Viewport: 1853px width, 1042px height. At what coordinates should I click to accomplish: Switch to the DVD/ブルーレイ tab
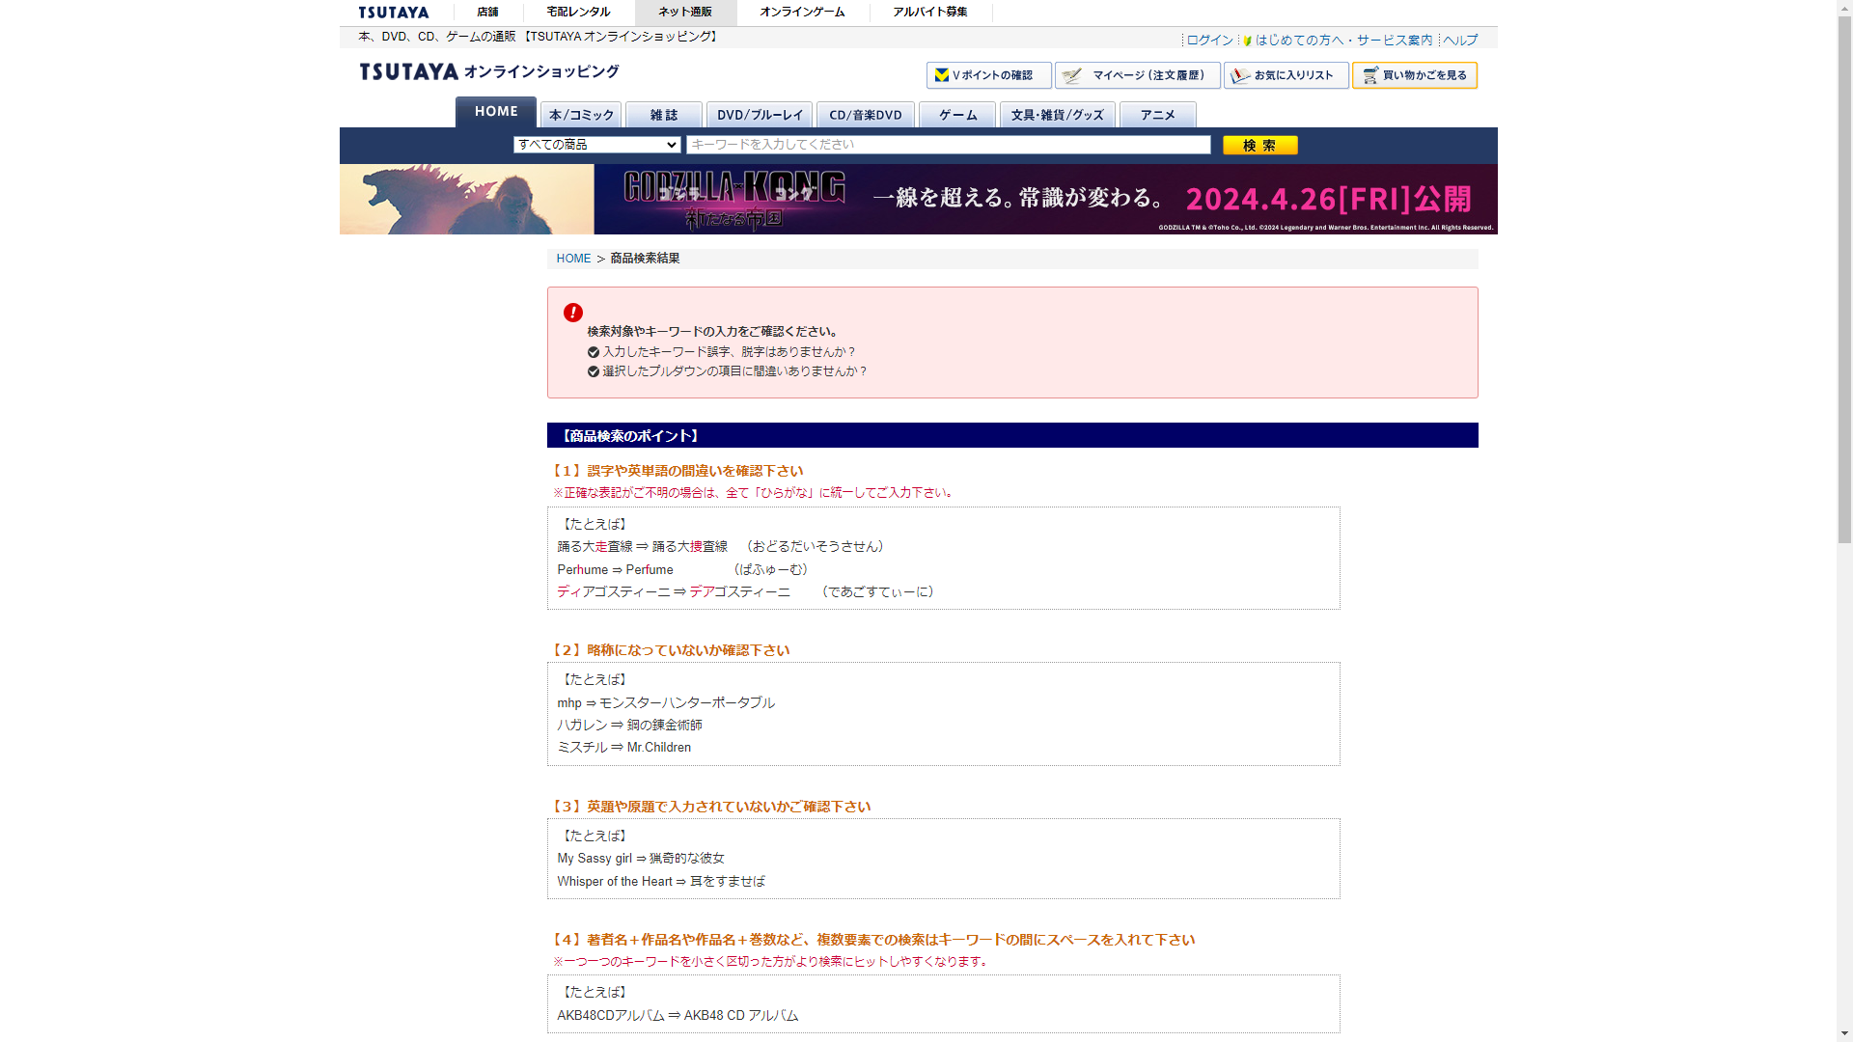tap(760, 115)
